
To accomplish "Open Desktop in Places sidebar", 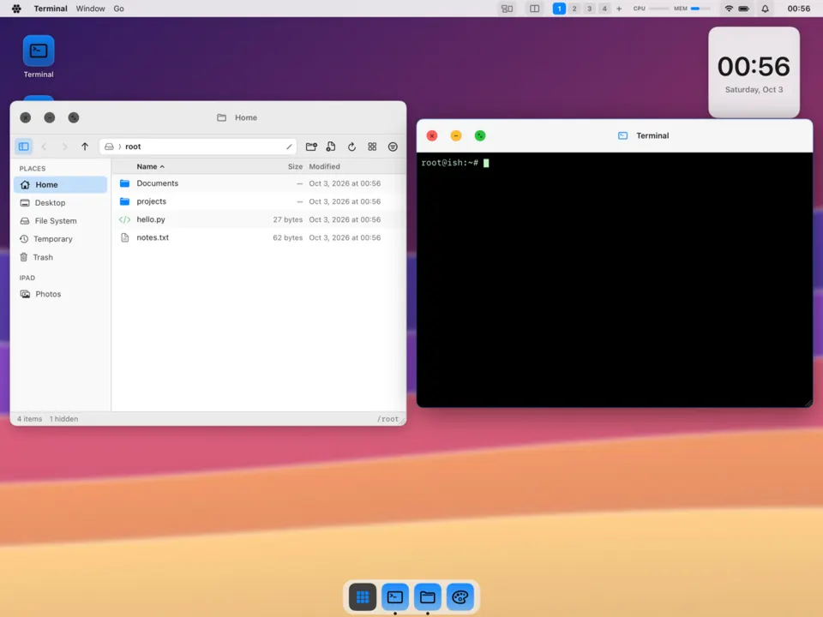I will 60,202.
